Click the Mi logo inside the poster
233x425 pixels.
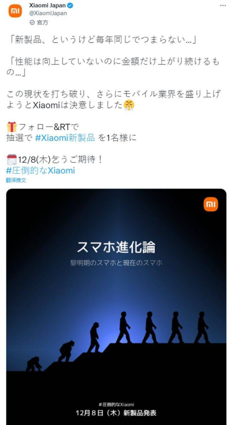tap(211, 204)
